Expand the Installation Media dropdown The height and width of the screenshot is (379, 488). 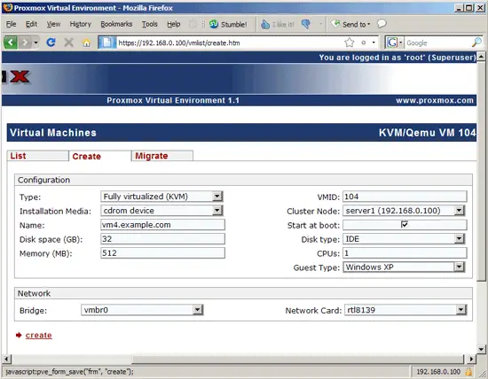tap(161, 211)
